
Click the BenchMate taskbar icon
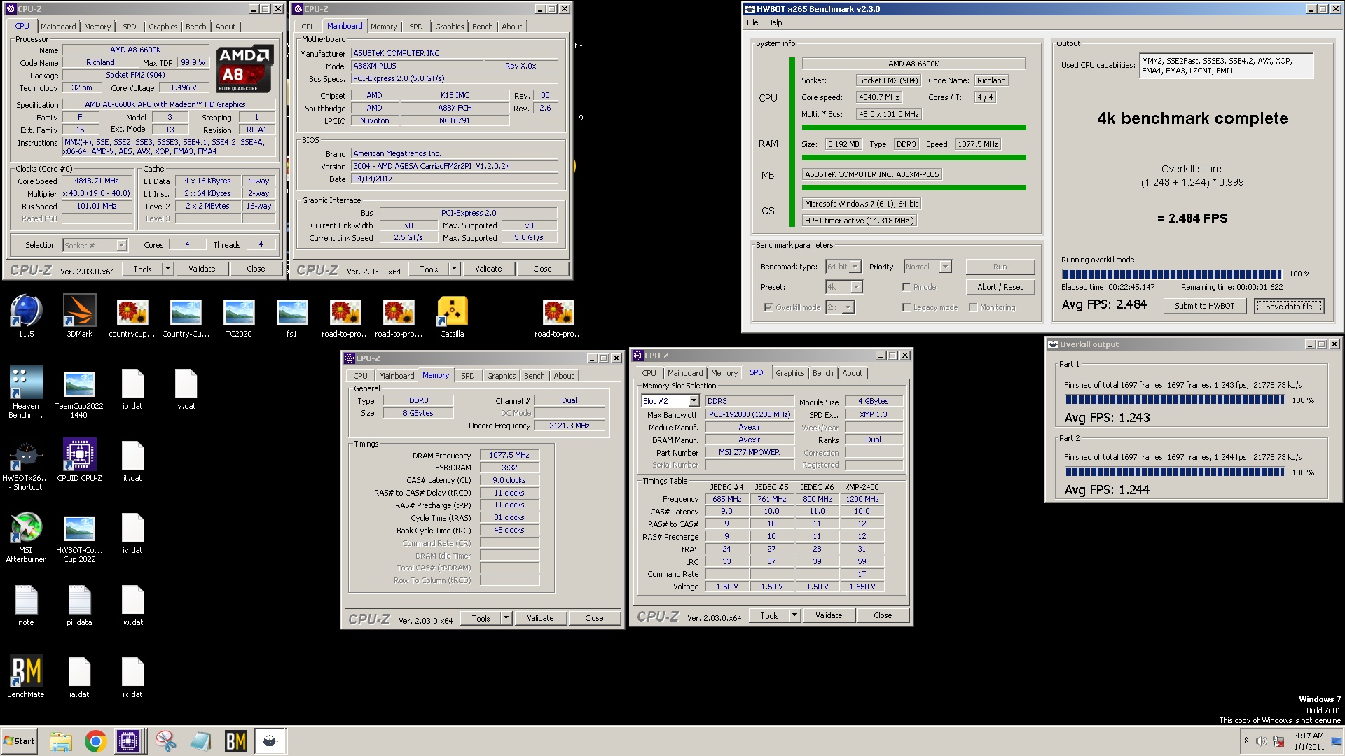pyautogui.click(x=235, y=741)
